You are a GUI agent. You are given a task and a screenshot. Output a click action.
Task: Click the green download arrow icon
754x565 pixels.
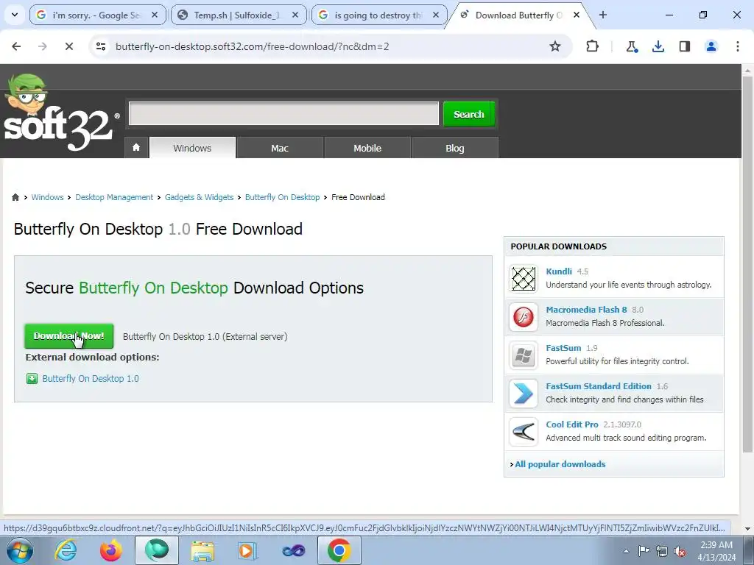(32, 379)
